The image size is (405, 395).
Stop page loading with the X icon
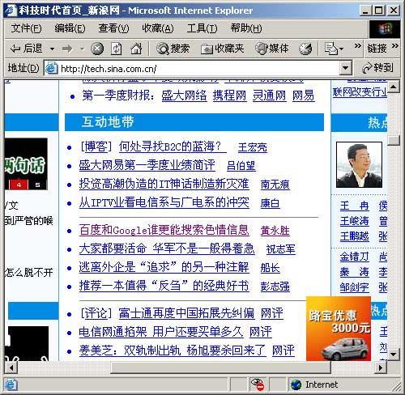click(97, 49)
